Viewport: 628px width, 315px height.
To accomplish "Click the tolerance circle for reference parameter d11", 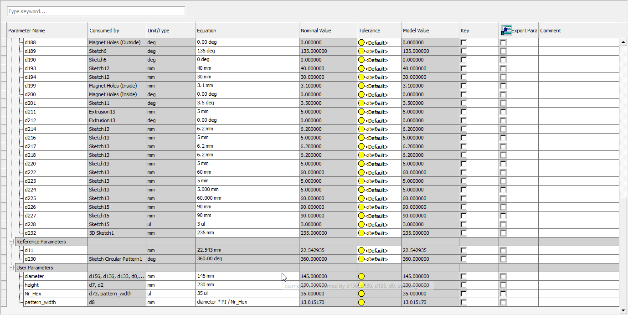I will click(x=361, y=250).
